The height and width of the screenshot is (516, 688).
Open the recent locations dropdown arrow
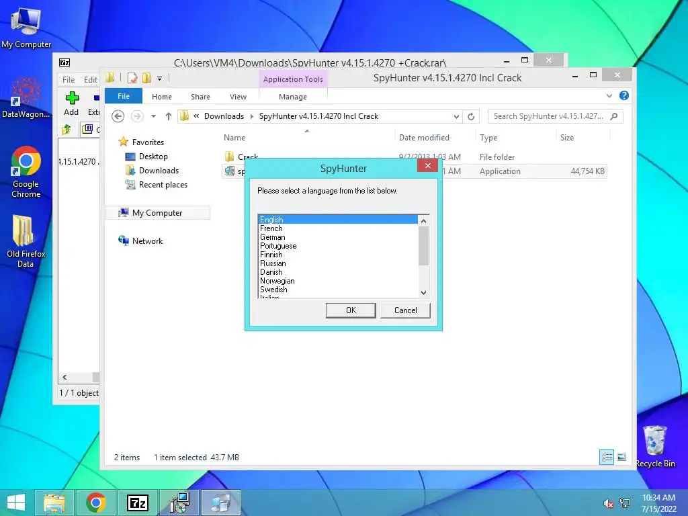coord(154,116)
